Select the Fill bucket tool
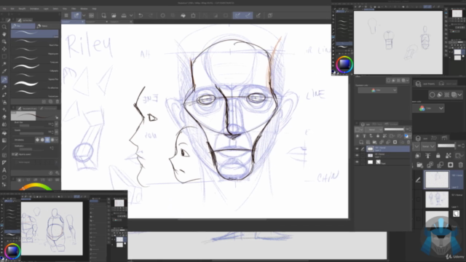 click(x=4, y=132)
